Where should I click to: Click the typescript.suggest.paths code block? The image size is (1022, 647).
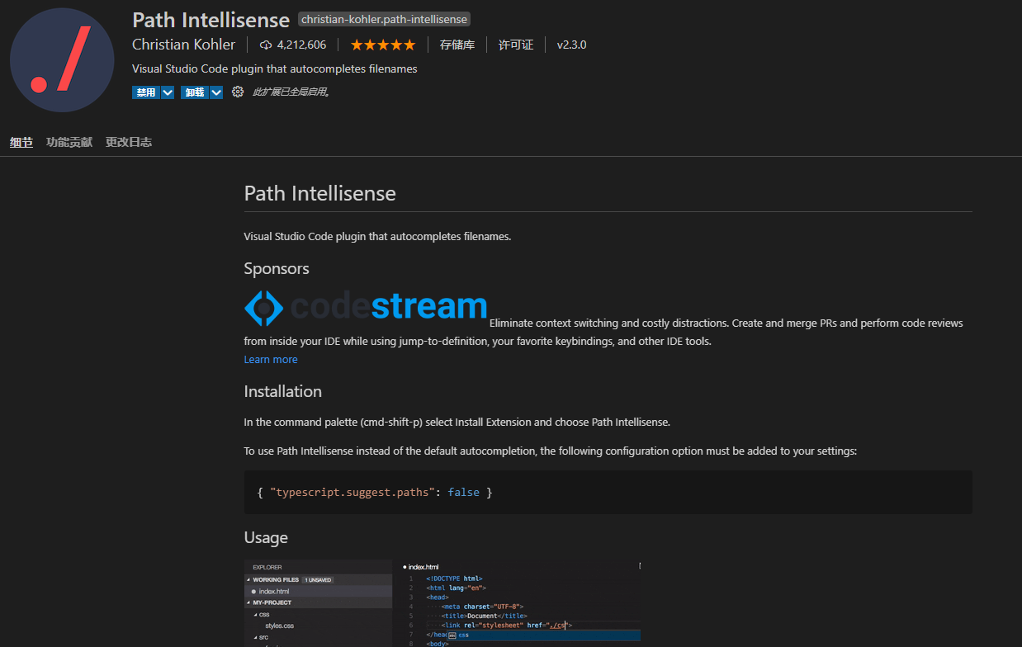coord(608,492)
